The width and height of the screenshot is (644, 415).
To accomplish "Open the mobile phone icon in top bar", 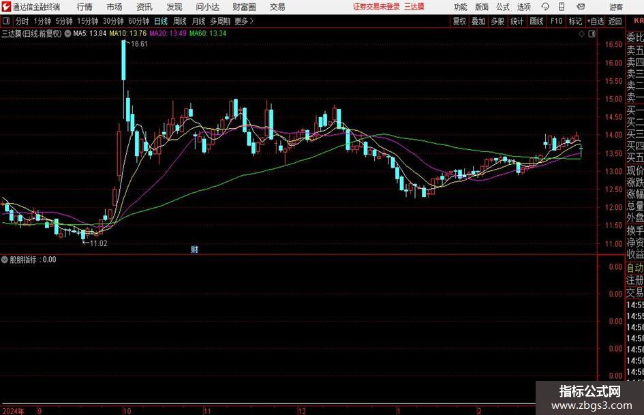I will (562, 7).
